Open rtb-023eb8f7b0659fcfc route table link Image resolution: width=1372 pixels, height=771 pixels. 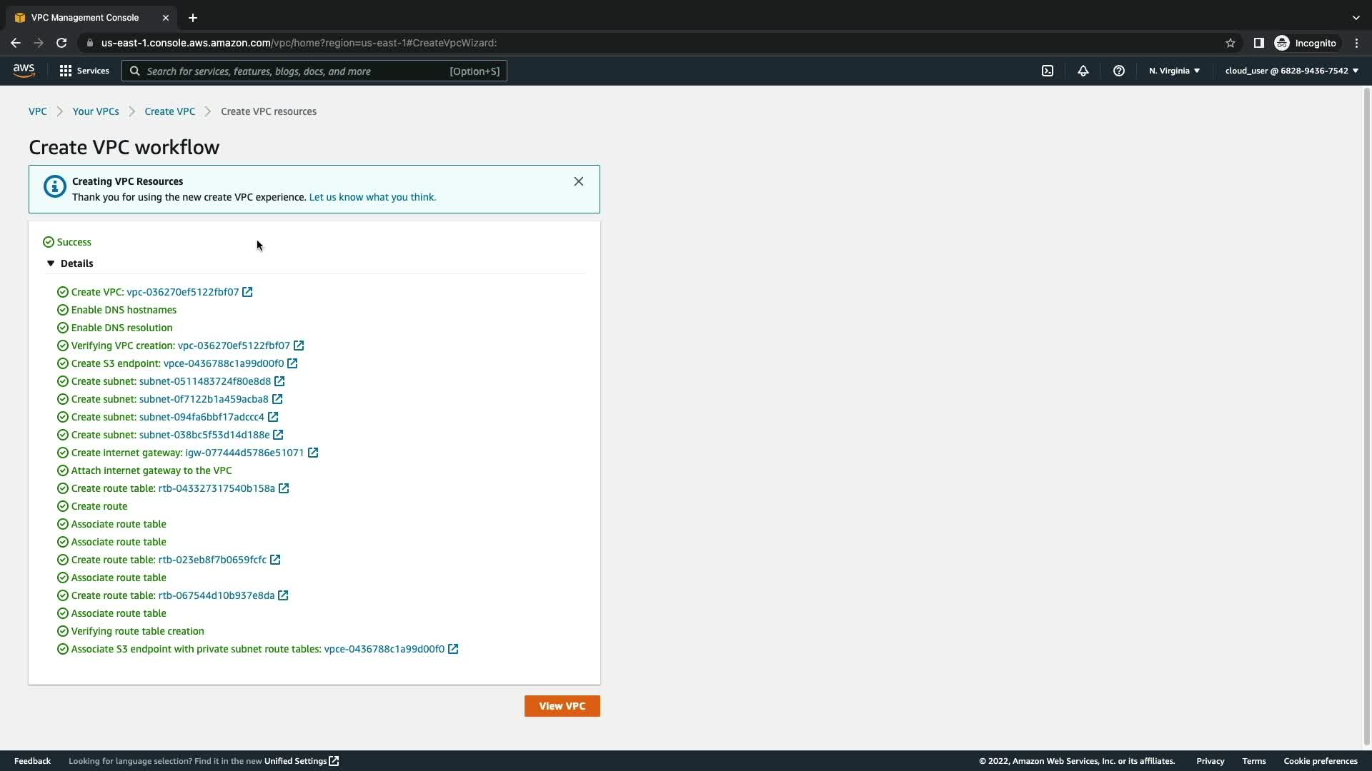[212, 560]
